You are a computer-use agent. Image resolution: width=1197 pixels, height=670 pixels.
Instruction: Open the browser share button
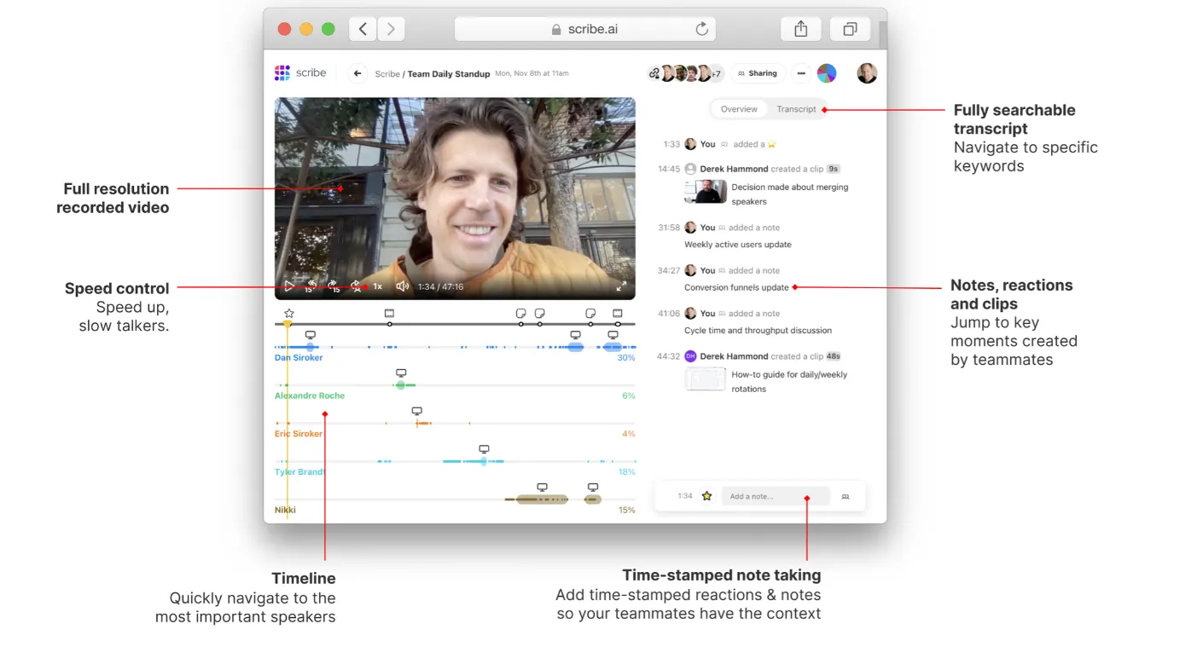(800, 29)
